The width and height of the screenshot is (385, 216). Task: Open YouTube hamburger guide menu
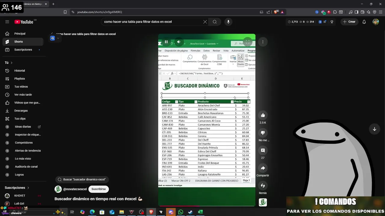click(x=7, y=22)
